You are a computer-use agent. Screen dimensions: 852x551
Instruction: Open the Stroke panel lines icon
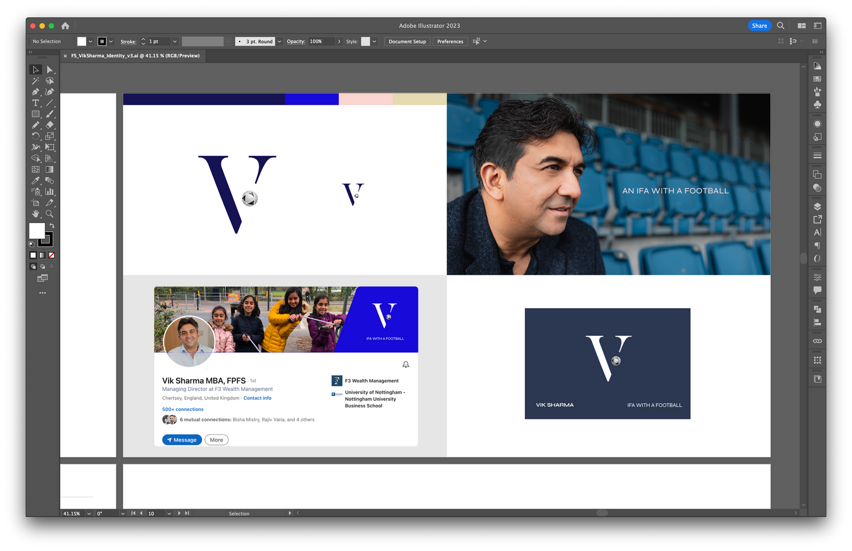[817, 155]
